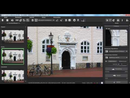The image size is (130, 98).
Task: Click the Finalisieren bar in the right panel
Action: (x=116, y=26)
